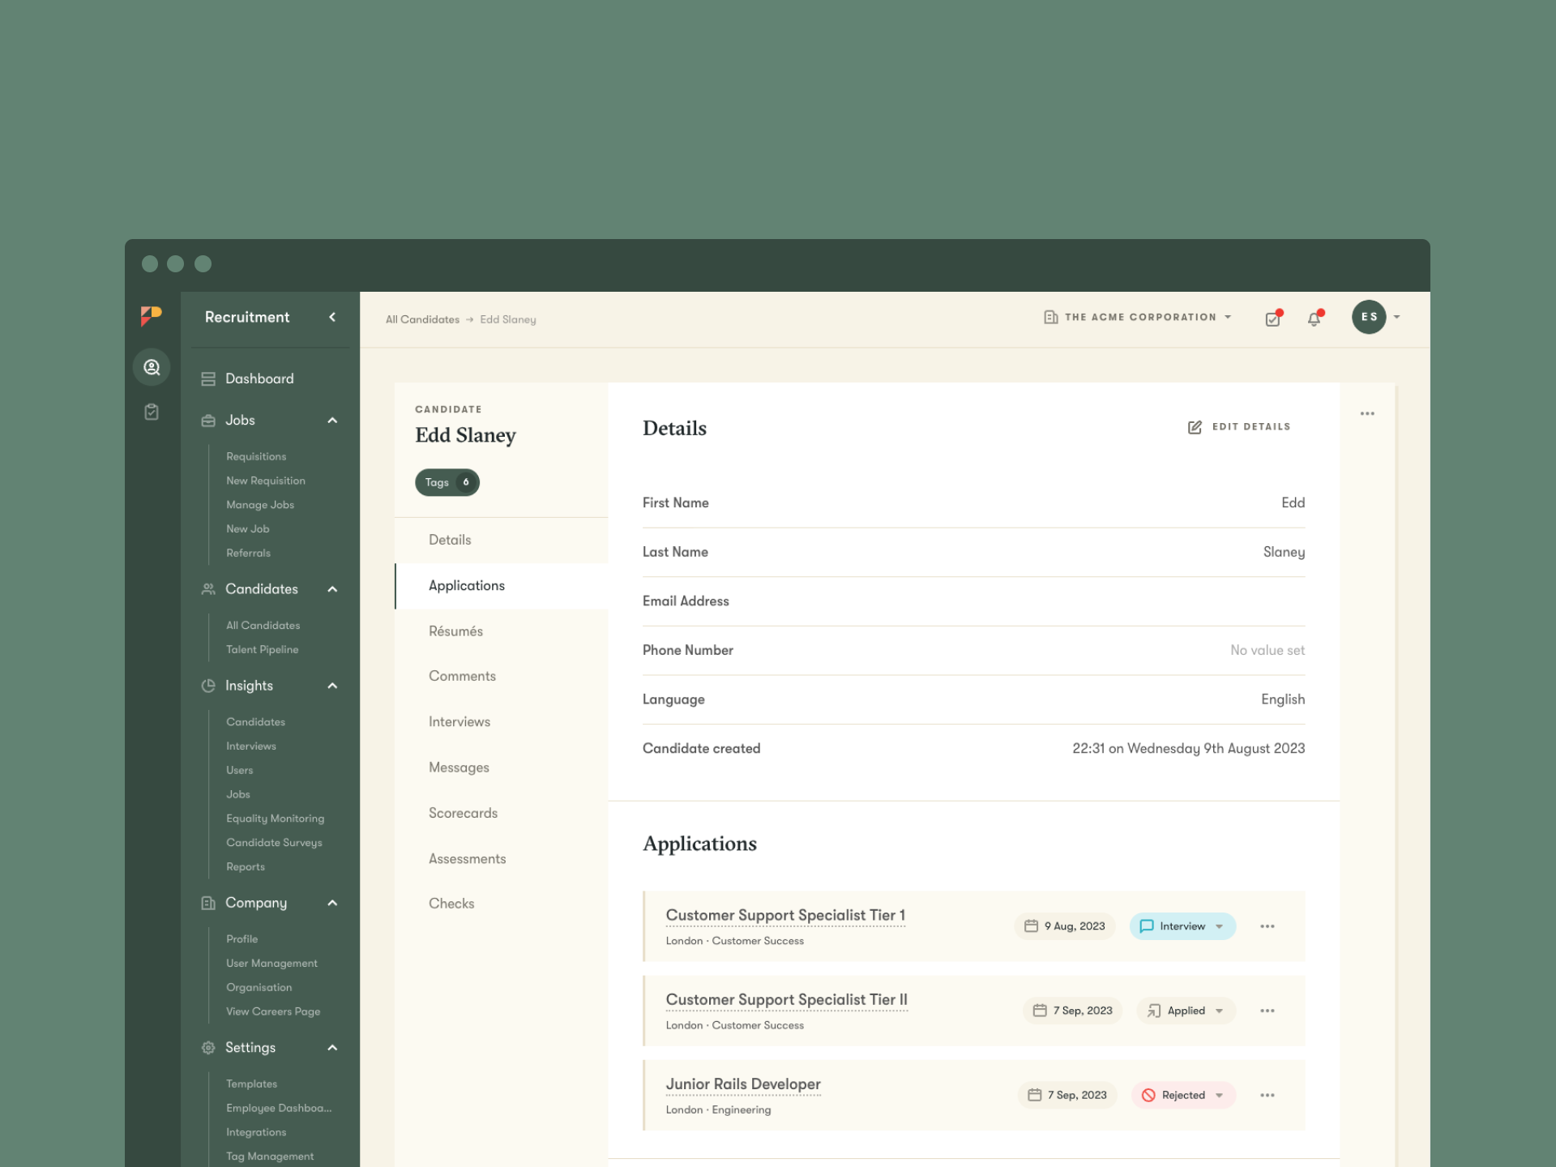This screenshot has height=1167, width=1556.
Task: Click the Tags 6 badge
Action: coord(447,482)
